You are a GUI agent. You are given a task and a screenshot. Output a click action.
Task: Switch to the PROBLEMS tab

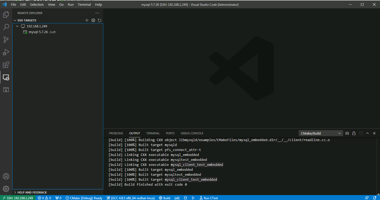click(116, 133)
